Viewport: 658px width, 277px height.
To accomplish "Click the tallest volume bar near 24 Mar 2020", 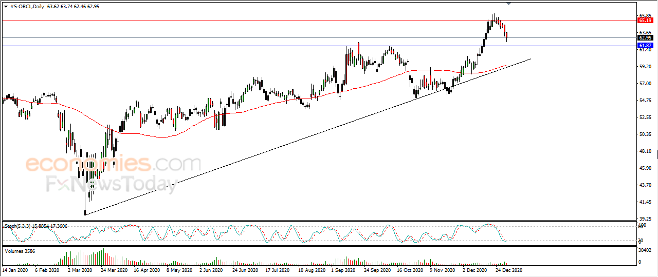I will point(103,256).
